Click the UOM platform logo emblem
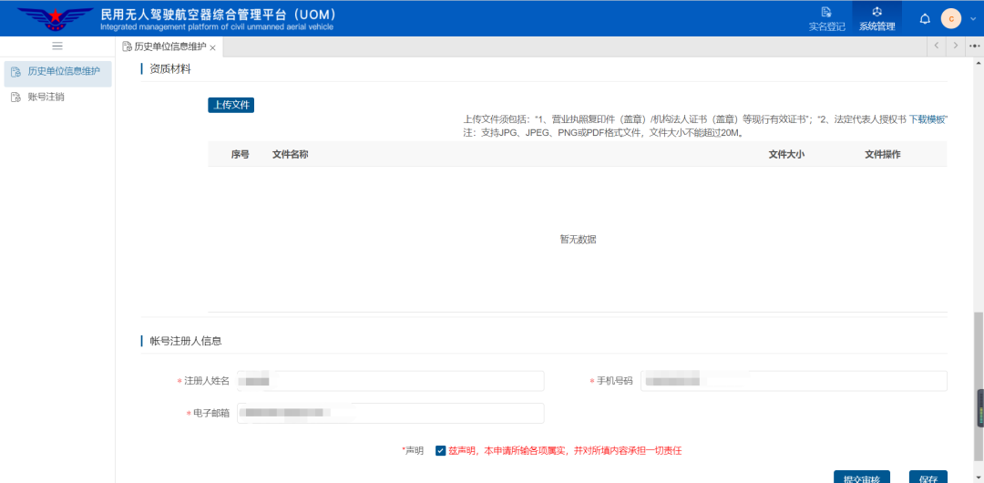 pyautogui.click(x=56, y=18)
